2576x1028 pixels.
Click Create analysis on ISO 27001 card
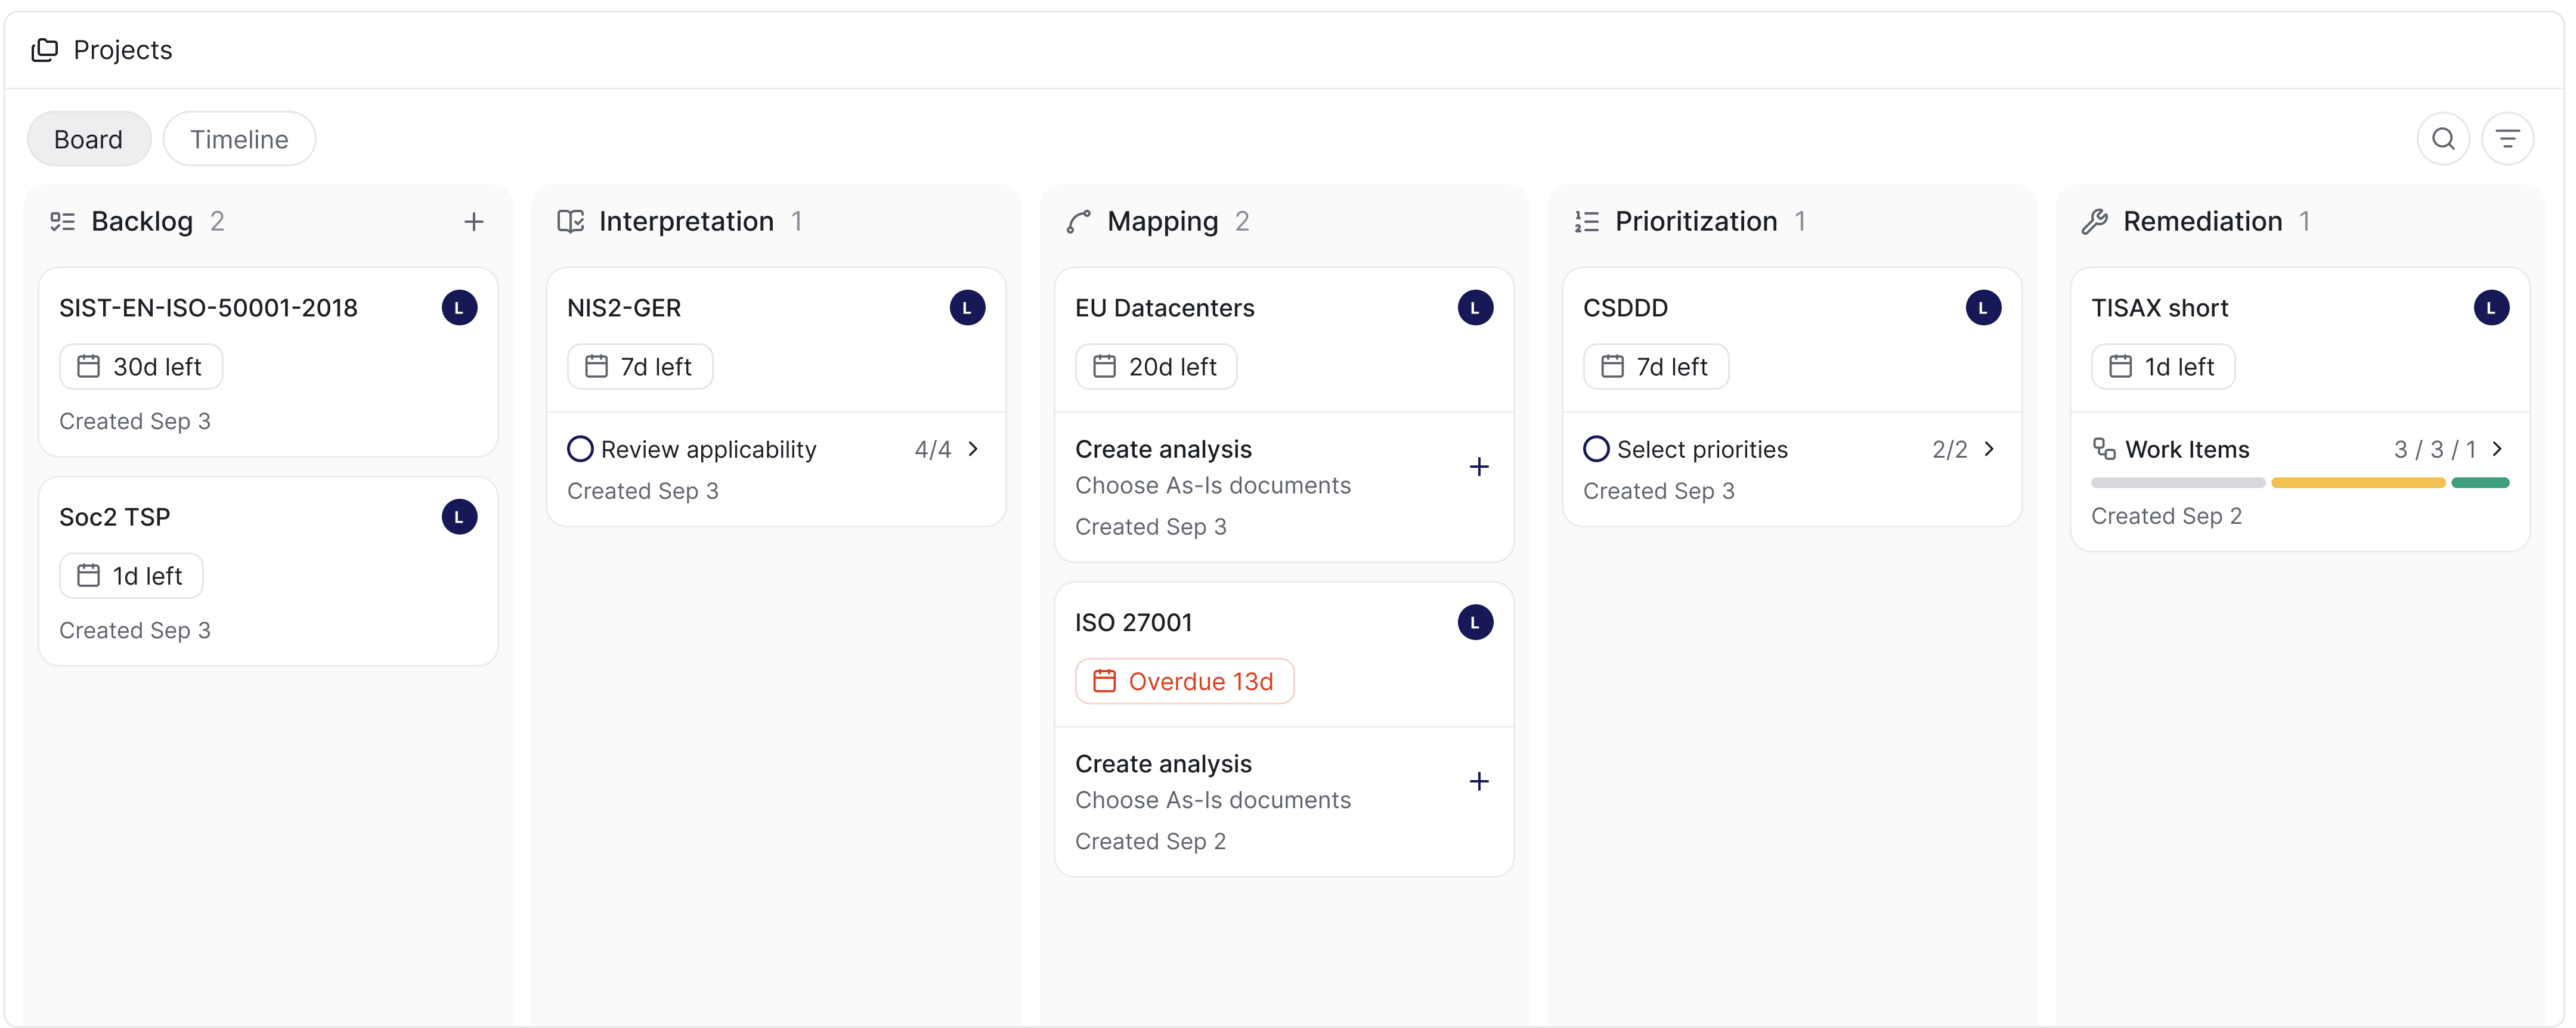(x=1163, y=763)
